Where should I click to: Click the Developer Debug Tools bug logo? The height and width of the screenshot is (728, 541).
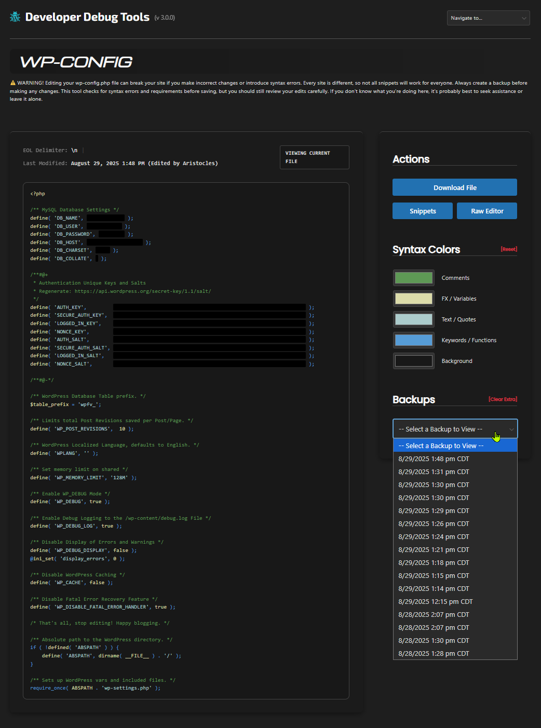tap(15, 16)
